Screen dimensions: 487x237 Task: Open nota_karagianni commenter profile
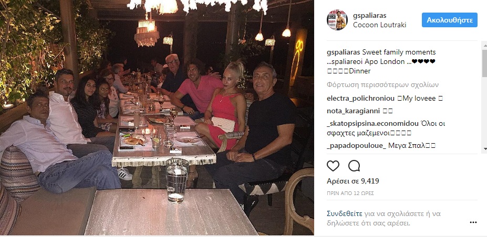(x=353, y=111)
